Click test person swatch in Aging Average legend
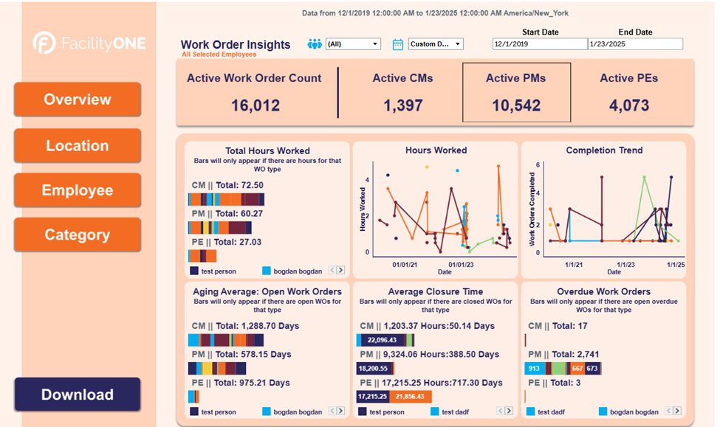720x427 pixels. 194,412
